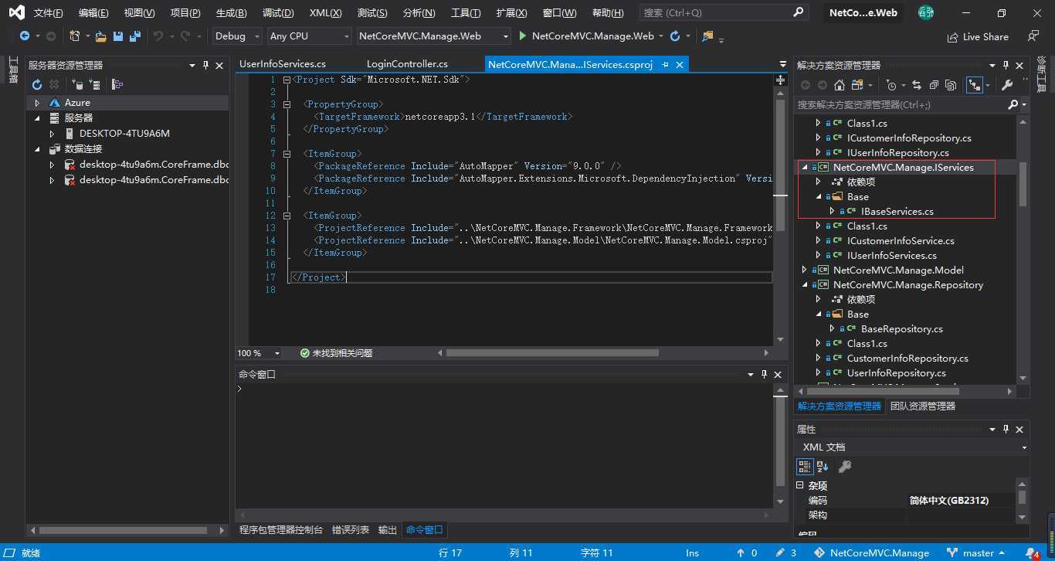1055x561 pixels.
Task: Open the 调试(D) menu
Action: pyautogui.click(x=278, y=13)
